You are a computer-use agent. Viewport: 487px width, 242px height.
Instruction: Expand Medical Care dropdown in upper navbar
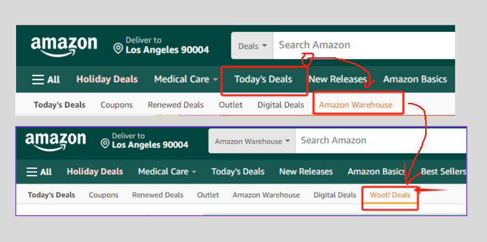point(185,79)
